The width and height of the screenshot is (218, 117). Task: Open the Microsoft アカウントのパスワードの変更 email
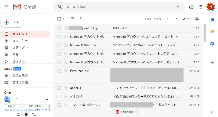(x=128, y=54)
